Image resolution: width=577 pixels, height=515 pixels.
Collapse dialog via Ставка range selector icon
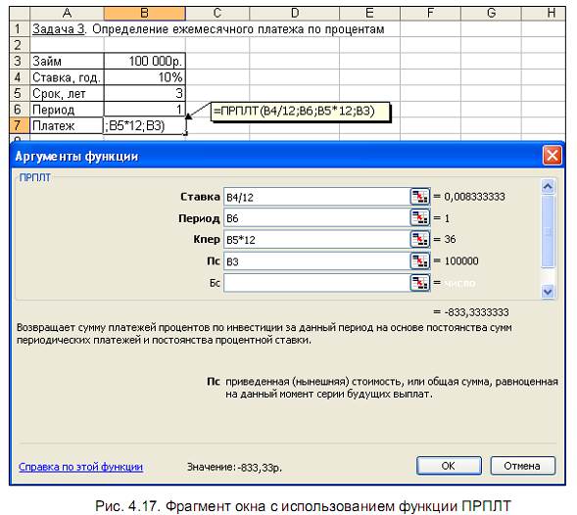coord(420,197)
